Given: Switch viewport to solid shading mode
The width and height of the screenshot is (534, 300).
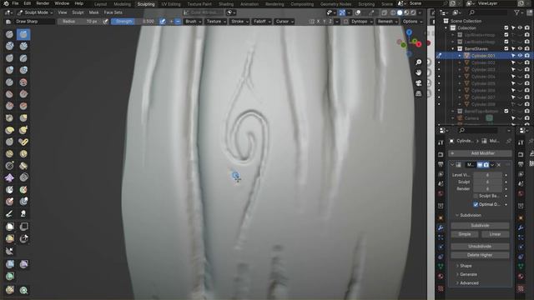Looking at the screenshot, I should click(400, 12).
